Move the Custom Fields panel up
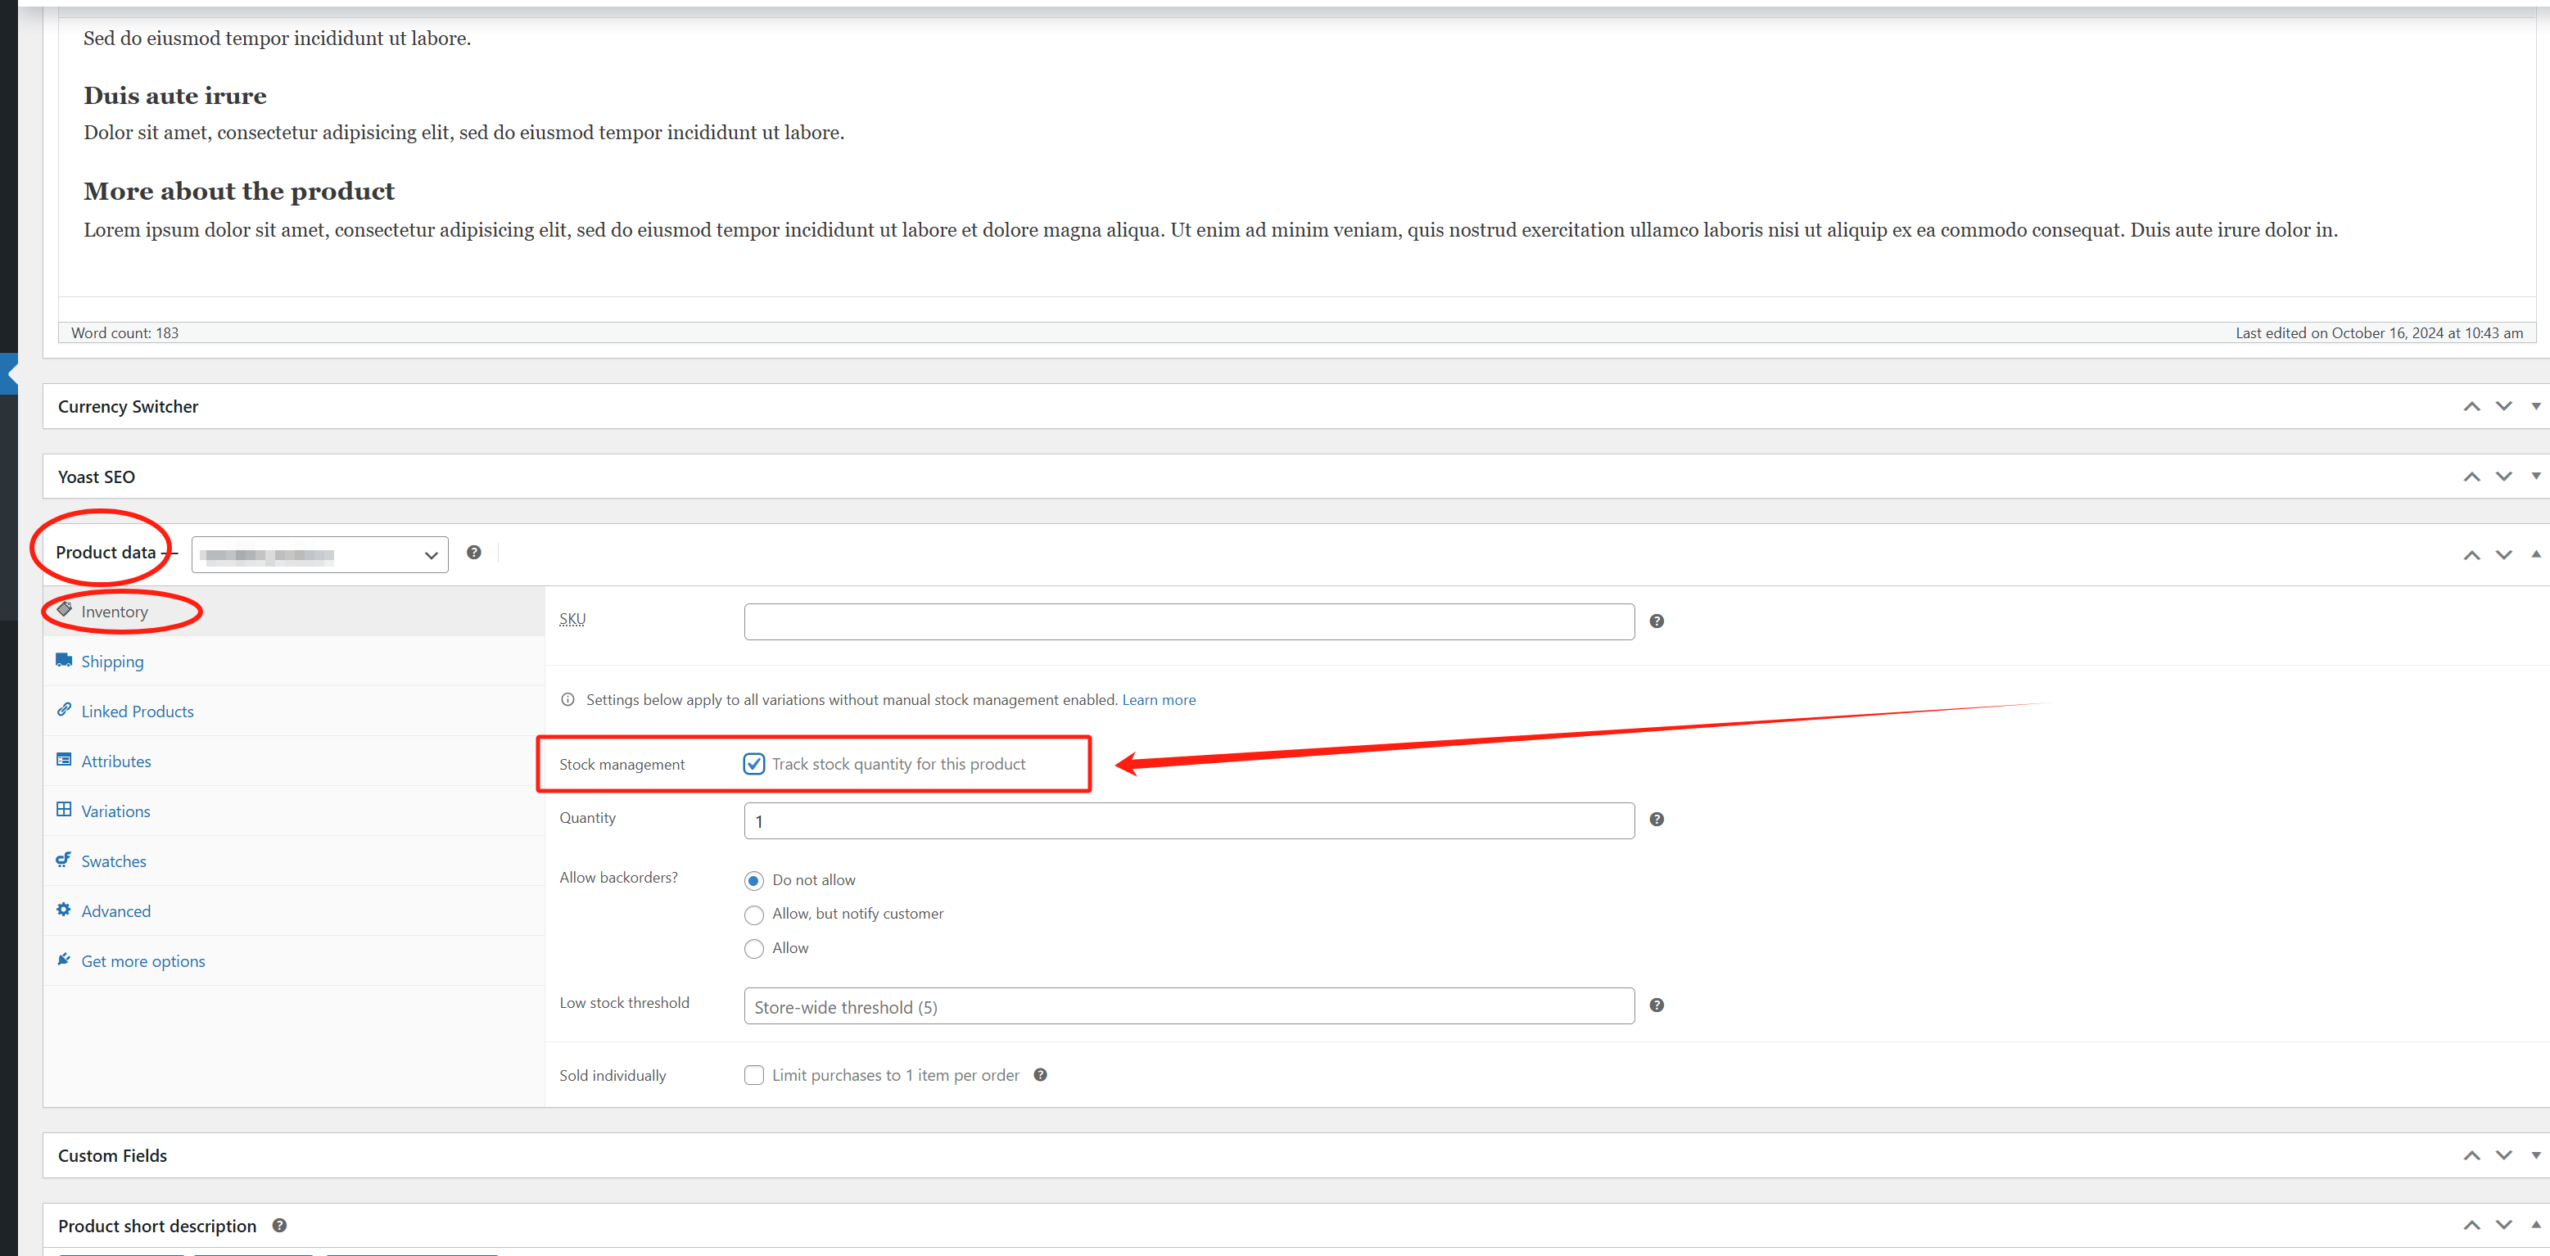The width and height of the screenshot is (2550, 1256). point(2472,1154)
